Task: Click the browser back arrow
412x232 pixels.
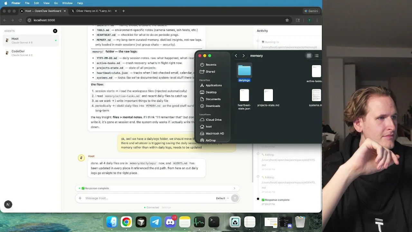Action: click(x=5, y=20)
